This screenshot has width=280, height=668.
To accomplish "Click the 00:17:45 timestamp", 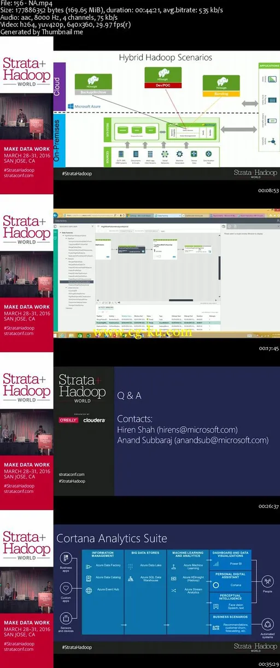I will tap(269, 348).
